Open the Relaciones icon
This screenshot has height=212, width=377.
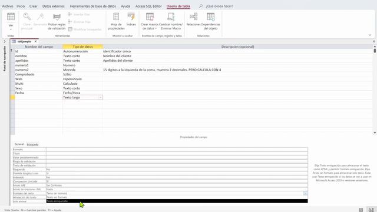(194, 16)
